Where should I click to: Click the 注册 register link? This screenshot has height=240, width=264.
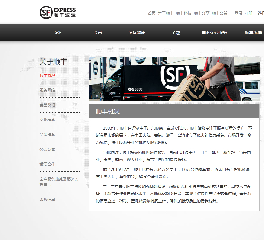pyautogui.click(x=248, y=13)
